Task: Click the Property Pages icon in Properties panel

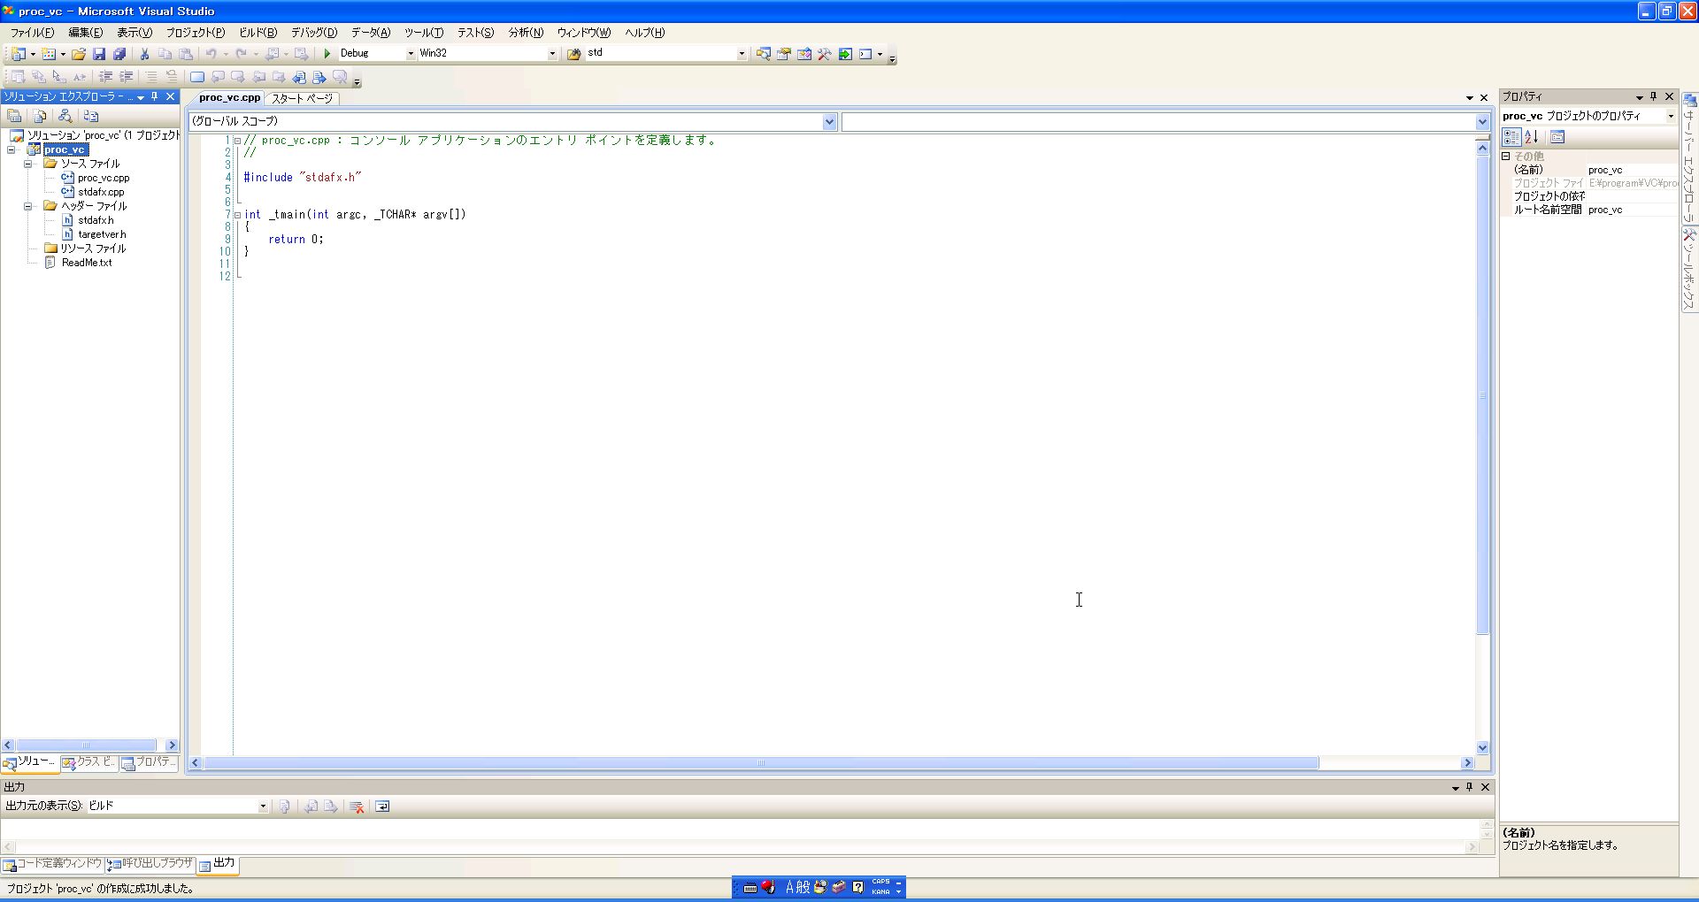Action: click(1557, 137)
